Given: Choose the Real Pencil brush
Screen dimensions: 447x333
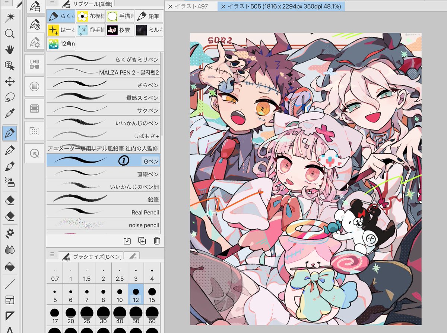Looking at the screenshot, I should (103, 212).
